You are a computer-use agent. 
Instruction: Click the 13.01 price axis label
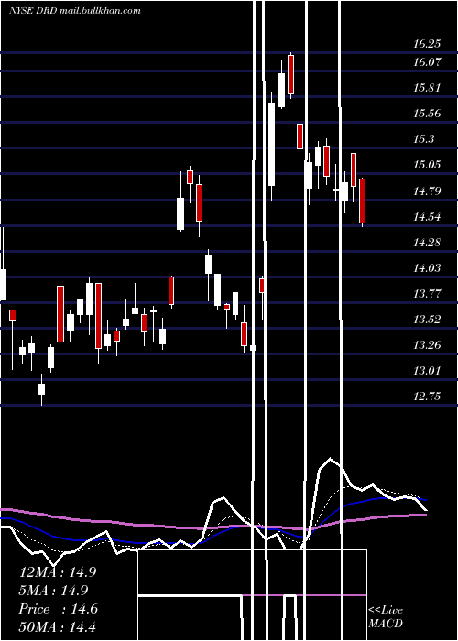click(x=427, y=371)
